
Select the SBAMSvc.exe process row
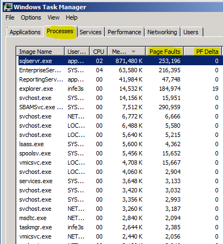[120, 107]
